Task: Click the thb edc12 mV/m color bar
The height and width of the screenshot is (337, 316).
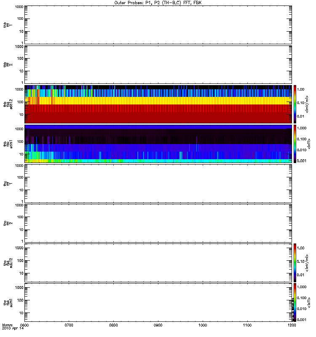Action: [295, 104]
